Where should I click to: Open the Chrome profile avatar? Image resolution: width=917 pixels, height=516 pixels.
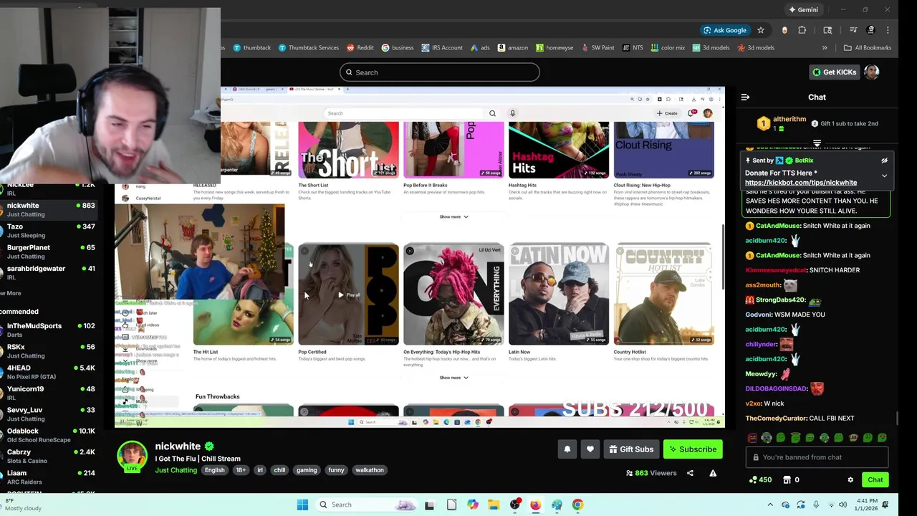click(870, 30)
